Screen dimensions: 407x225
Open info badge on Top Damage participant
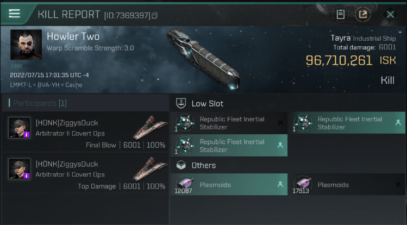pos(27,176)
